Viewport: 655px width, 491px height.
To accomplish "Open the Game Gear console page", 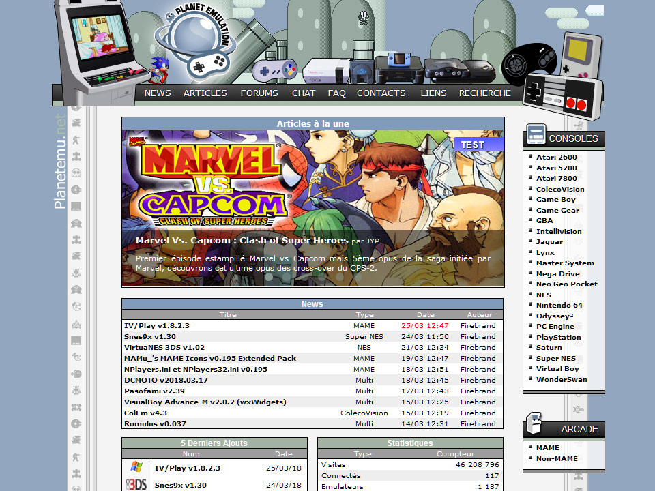I will point(557,210).
